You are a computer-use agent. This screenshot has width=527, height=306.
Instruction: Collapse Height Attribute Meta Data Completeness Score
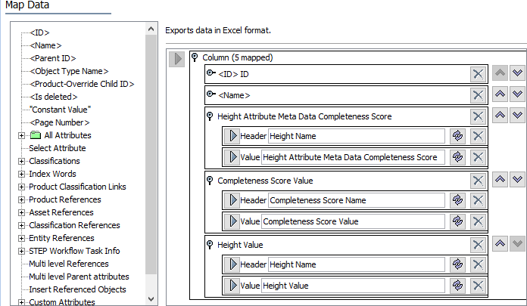pyautogui.click(x=210, y=116)
